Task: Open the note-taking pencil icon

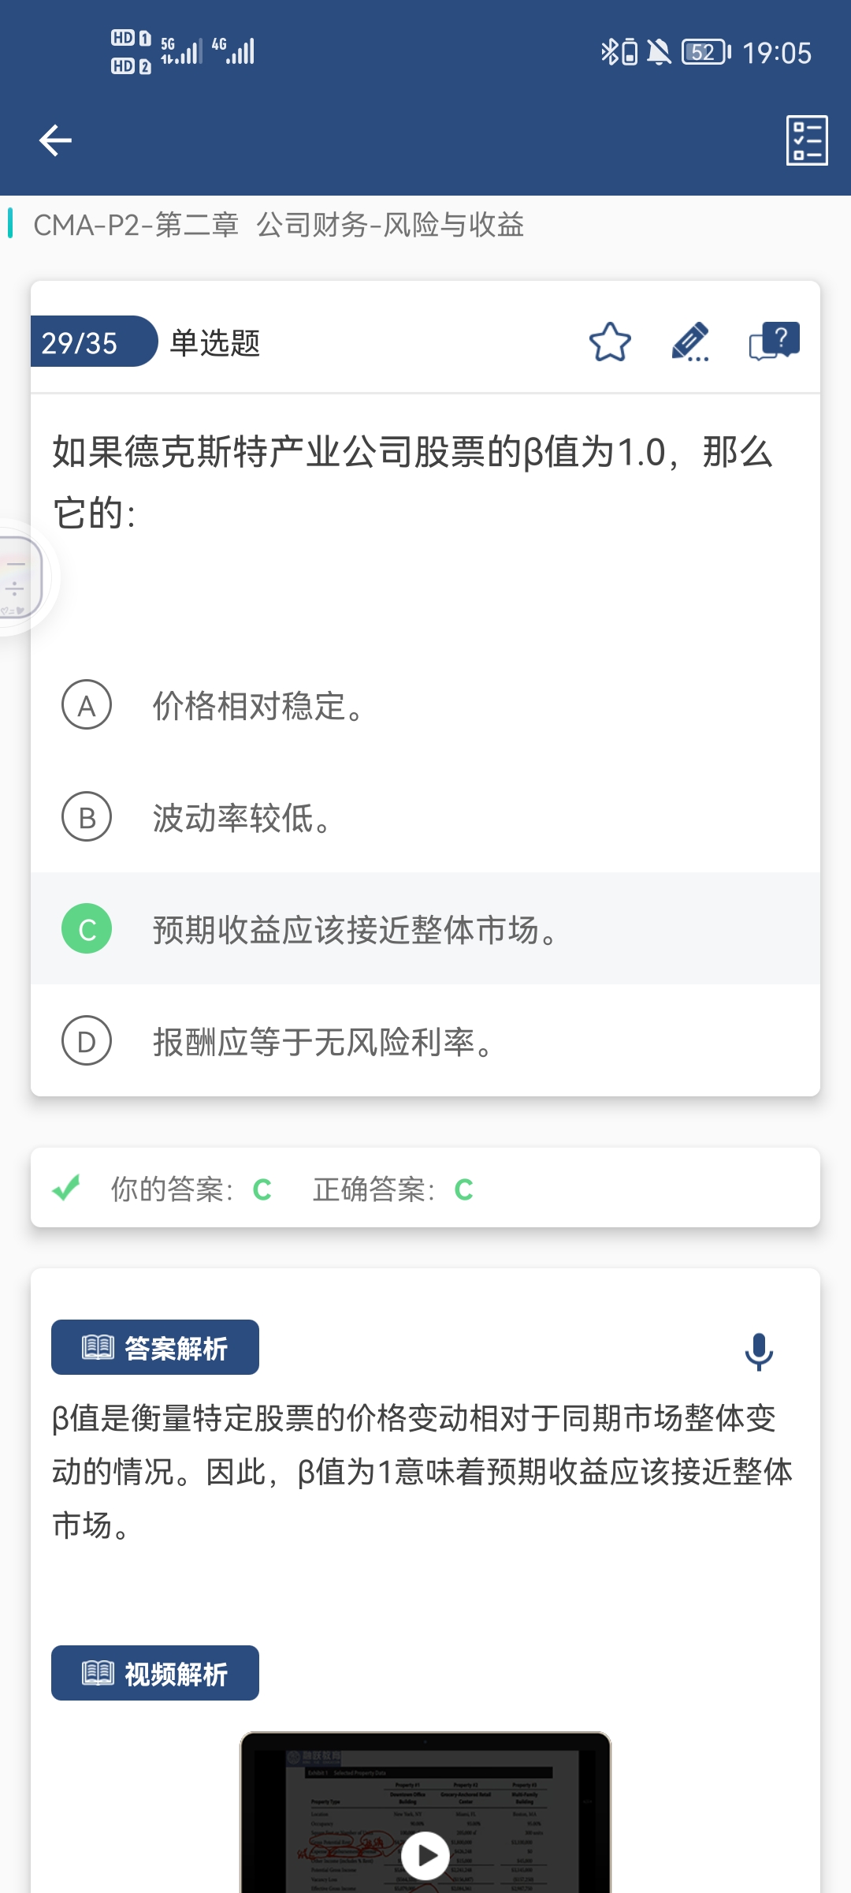Action: (690, 342)
